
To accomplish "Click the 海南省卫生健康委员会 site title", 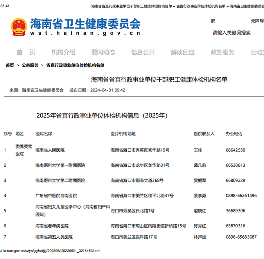I will click(85, 24).
